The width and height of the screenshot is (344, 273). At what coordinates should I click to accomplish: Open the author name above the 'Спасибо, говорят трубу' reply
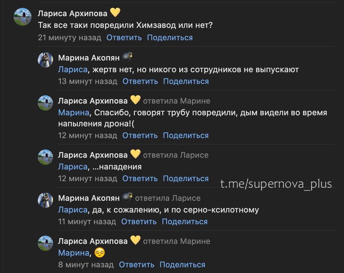[93, 101]
